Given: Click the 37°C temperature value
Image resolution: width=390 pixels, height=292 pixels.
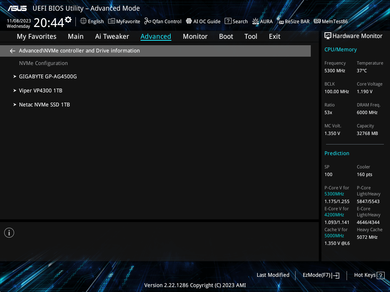Looking at the screenshot, I should click(x=362, y=71).
